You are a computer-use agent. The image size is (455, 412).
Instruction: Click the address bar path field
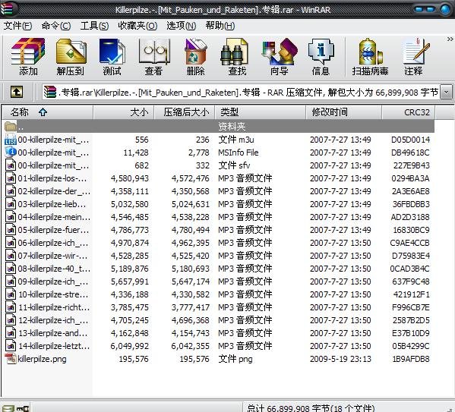(241, 93)
